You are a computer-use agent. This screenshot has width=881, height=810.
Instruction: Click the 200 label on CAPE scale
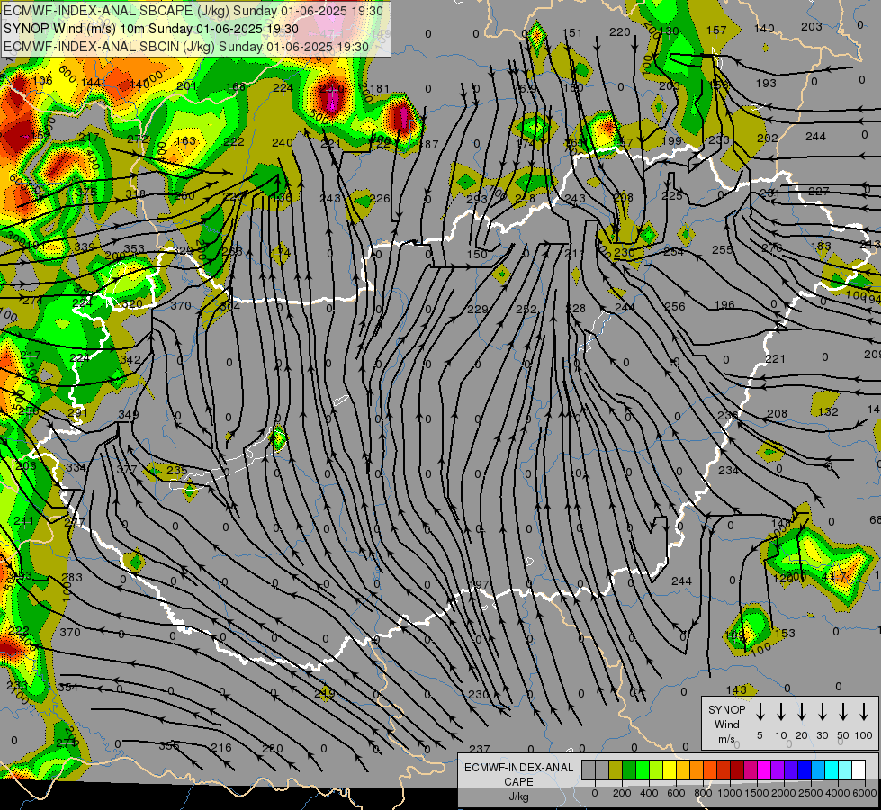[622, 793]
